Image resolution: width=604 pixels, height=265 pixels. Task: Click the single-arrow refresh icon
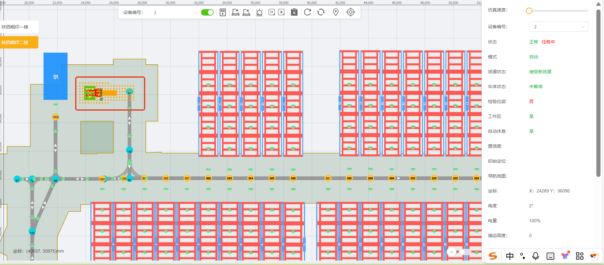[x=308, y=12]
